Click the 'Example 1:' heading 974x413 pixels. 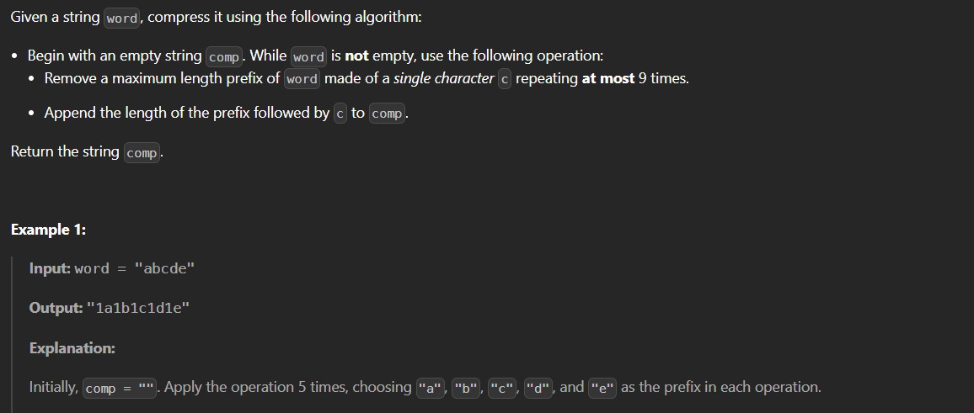[x=48, y=230]
